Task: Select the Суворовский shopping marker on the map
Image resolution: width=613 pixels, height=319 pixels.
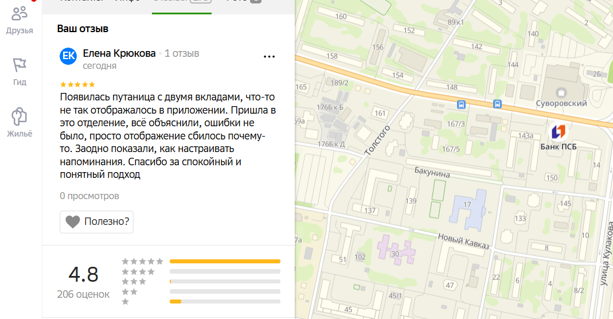Action: pos(561,92)
